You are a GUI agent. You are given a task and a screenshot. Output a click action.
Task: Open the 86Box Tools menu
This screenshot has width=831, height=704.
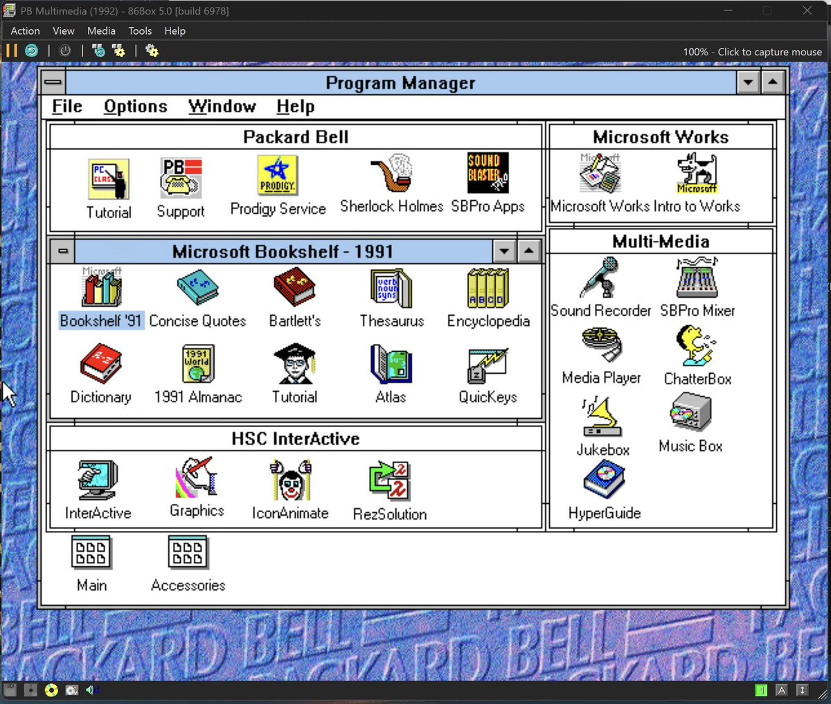coord(140,31)
